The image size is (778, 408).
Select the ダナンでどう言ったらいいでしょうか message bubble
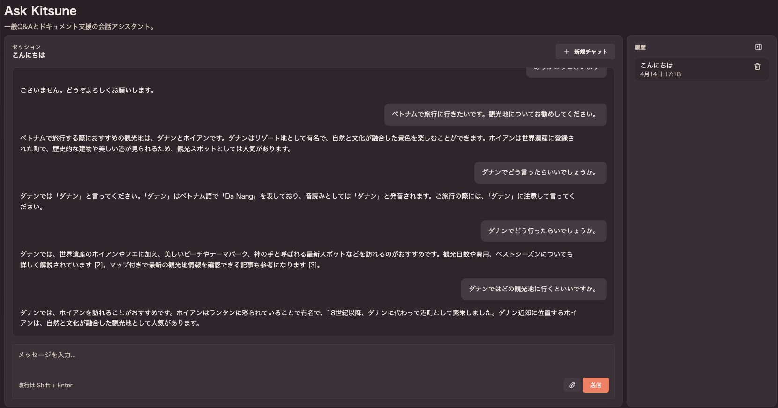point(540,172)
